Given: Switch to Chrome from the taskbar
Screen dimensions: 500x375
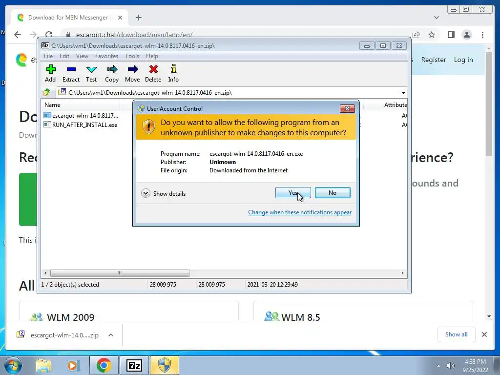Looking at the screenshot, I should [104, 365].
